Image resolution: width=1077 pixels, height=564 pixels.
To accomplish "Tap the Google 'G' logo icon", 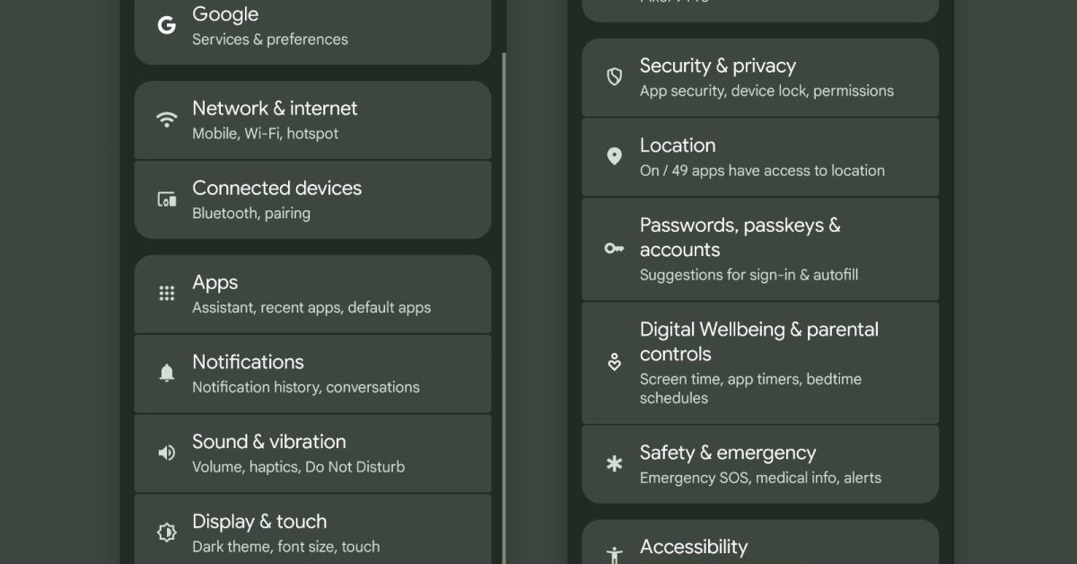I will pyautogui.click(x=167, y=26).
